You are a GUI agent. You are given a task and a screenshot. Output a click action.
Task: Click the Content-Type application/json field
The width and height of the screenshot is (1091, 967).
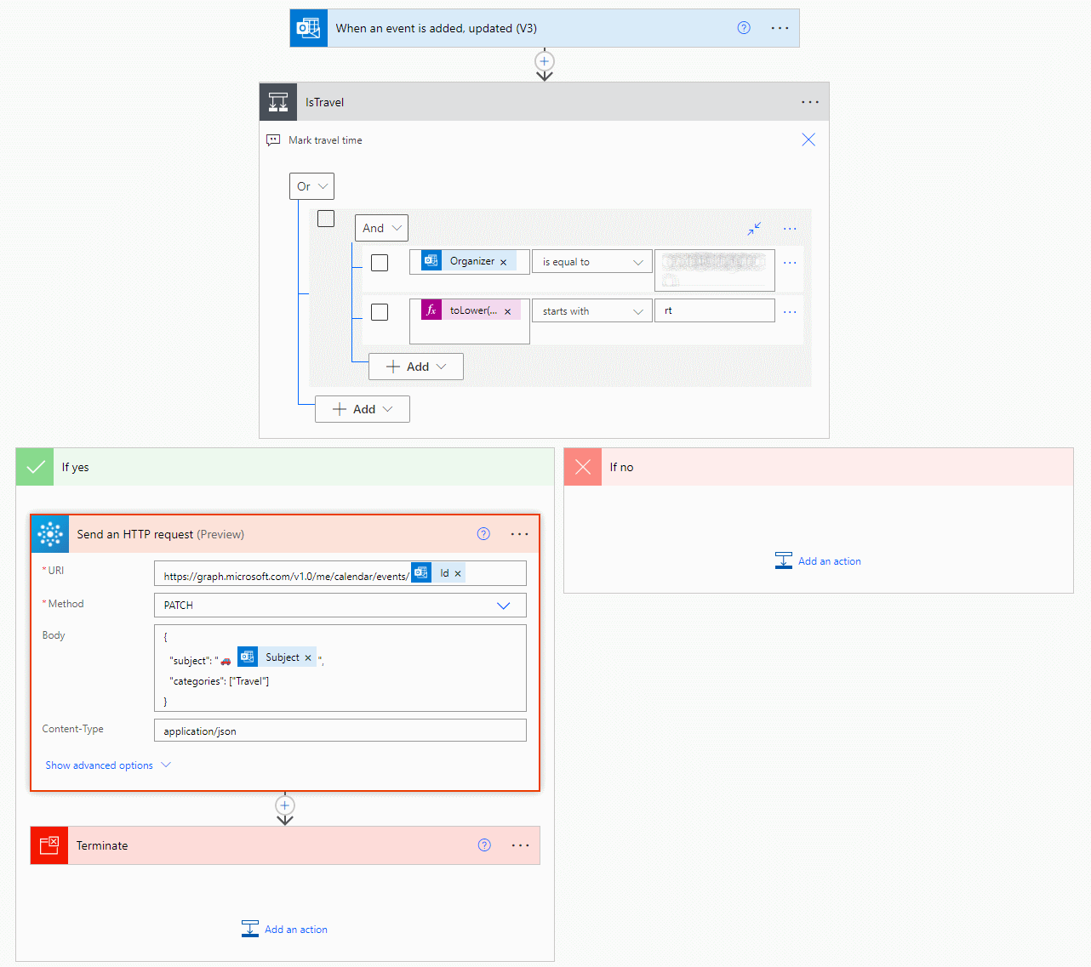coord(340,731)
